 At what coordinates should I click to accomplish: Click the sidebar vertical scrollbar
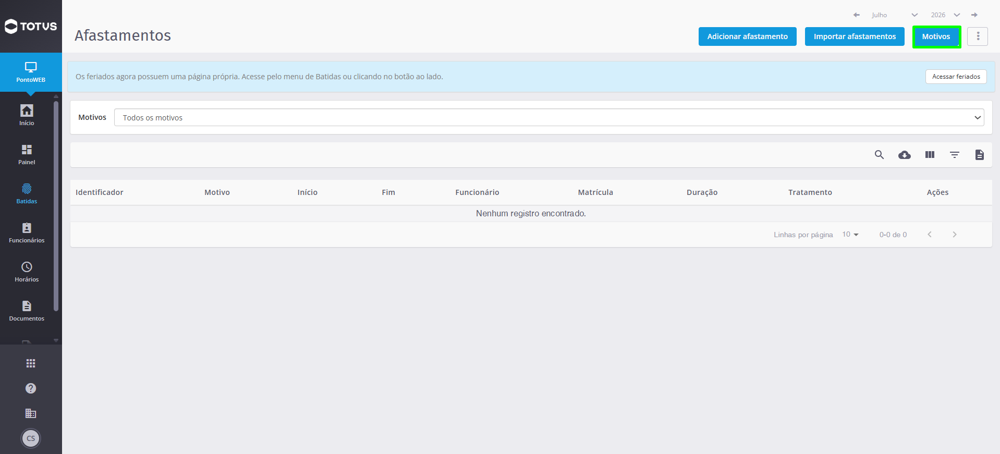click(x=56, y=206)
